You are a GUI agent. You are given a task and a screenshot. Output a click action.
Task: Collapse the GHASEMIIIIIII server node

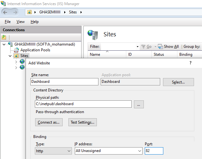(x=4, y=44)
